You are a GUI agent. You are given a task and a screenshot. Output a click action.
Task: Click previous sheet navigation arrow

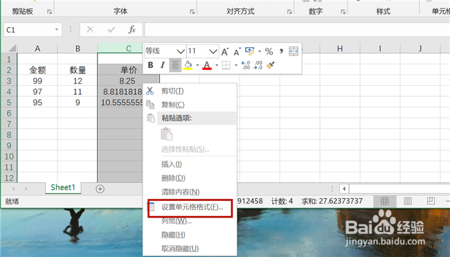coord(13,188)
